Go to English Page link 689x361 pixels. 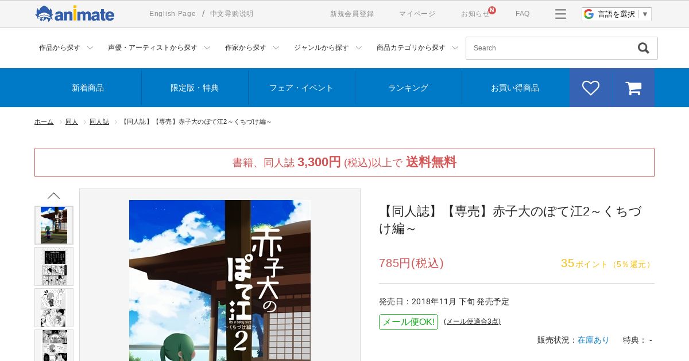click(x=172, y=14)
